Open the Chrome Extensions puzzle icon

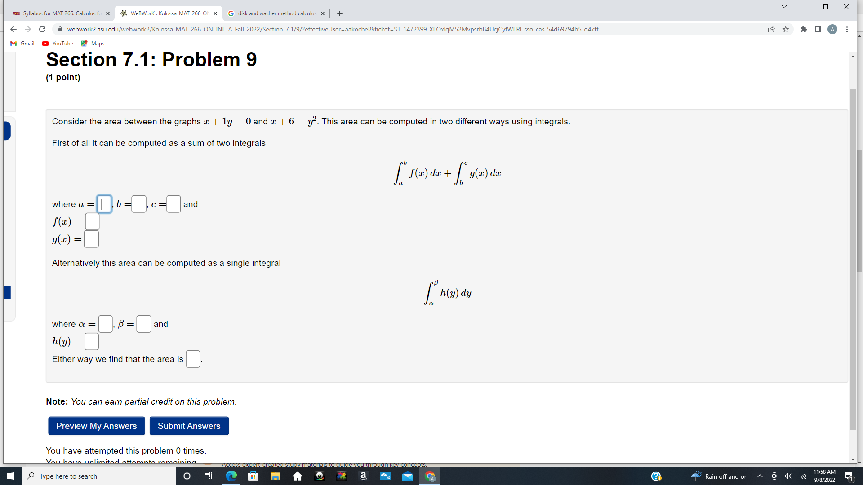coord(804,29)
